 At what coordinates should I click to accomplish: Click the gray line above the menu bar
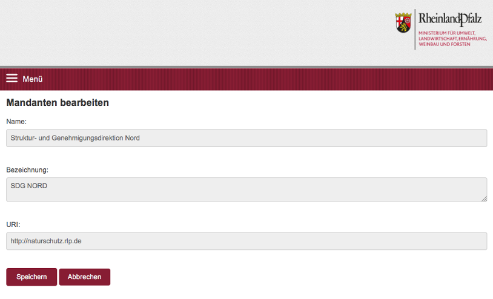click(x=242, y=67)
